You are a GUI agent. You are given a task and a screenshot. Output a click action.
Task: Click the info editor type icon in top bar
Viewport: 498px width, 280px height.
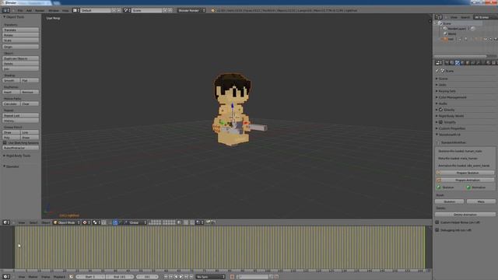point(5,10)
